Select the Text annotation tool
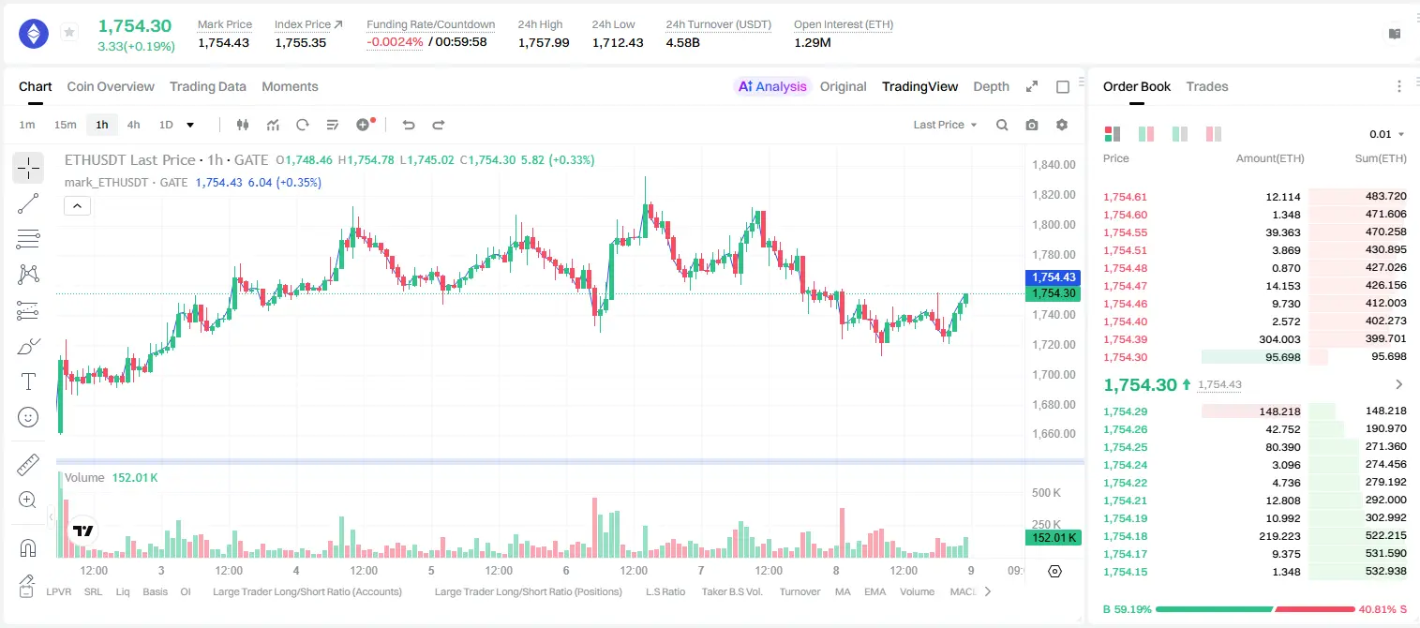Screen dimensions: 1420x628 (x=28, y=381)
